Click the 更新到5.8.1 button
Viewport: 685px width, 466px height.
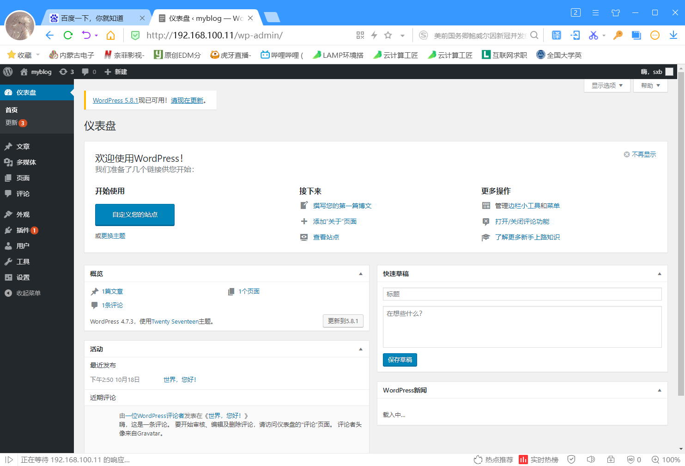[343, 321]
